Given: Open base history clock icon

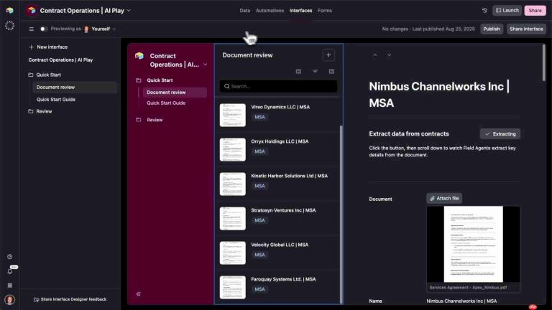Looking at the screenshot, I should (x=484, y=11).
